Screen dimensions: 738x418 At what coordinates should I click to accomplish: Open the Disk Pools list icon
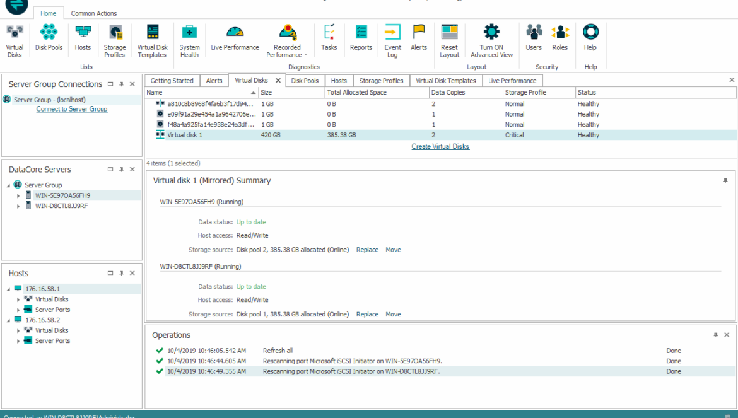click(49, 38)
